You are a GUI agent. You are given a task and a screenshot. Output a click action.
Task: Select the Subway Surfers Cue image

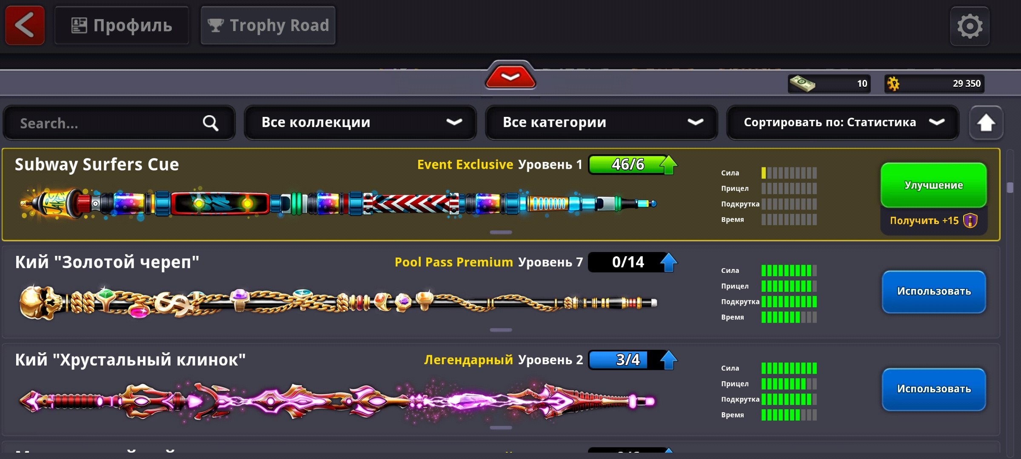pyautogui.click(x=338, y=204)
